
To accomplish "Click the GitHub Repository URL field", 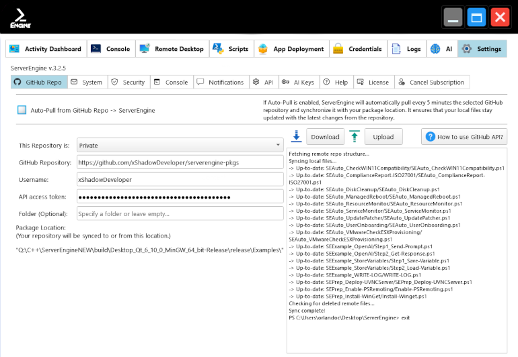I will pyautogui.click(x=180, y=162).
